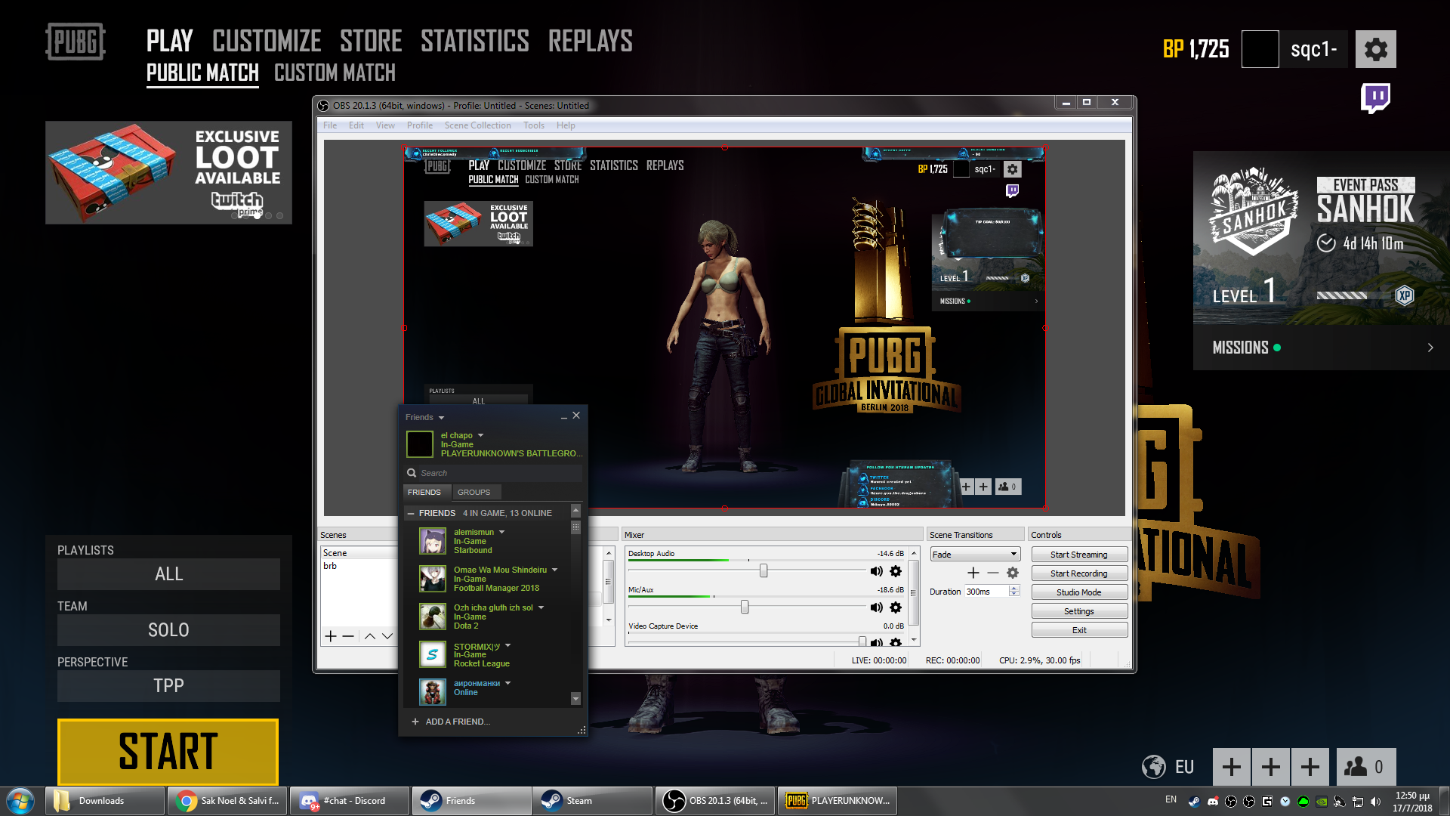Open the Fade transition dropdown
This screenshot has width=1450, height=816.
(975, 555)
